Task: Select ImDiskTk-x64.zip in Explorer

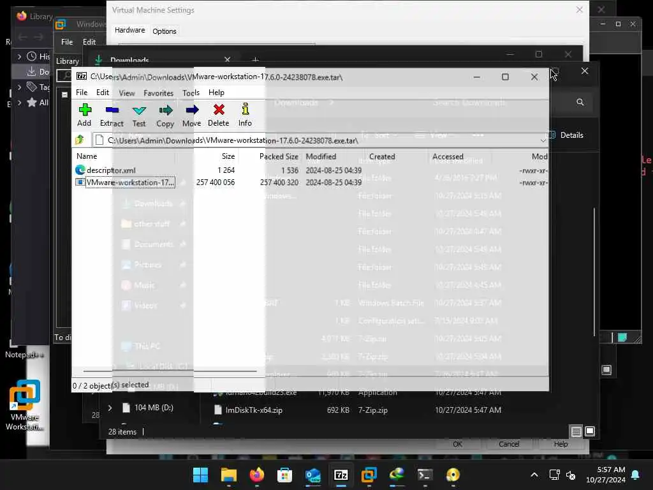Action: (254, 410)
